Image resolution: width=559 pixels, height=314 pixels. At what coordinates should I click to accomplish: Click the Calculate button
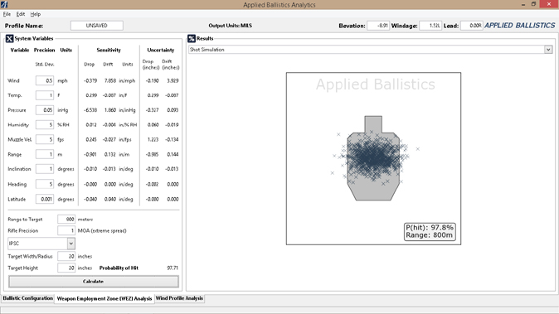(94, 281)
